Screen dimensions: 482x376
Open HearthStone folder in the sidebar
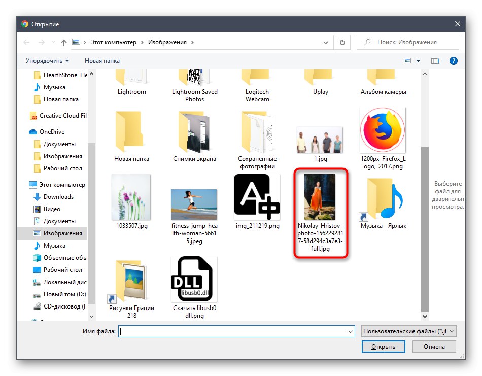[60, 75]
